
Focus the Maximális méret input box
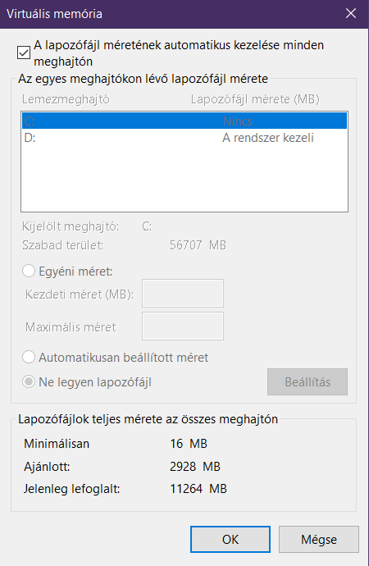coord(183,326)
